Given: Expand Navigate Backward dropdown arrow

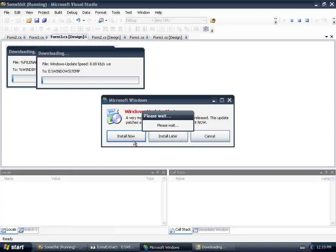Looking at the screenshot, I should coord(106,21).
